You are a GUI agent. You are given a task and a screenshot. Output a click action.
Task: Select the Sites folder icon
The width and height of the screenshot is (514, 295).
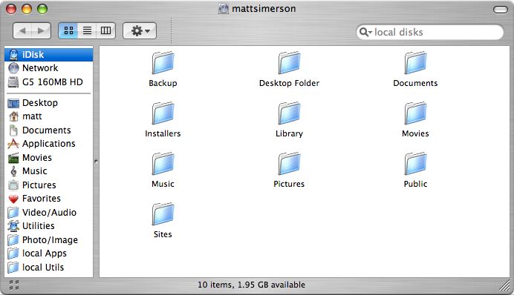(x=163, y=214)
